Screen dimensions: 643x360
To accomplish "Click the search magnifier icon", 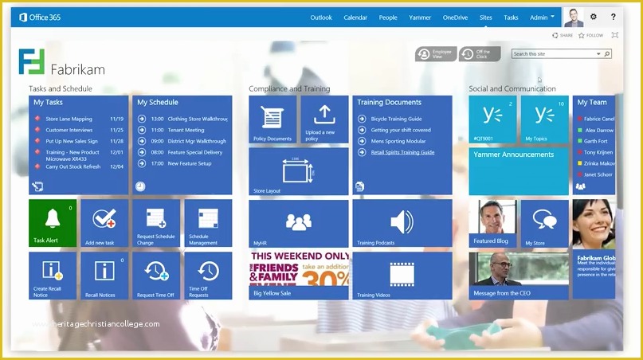I will pos(607,53).
